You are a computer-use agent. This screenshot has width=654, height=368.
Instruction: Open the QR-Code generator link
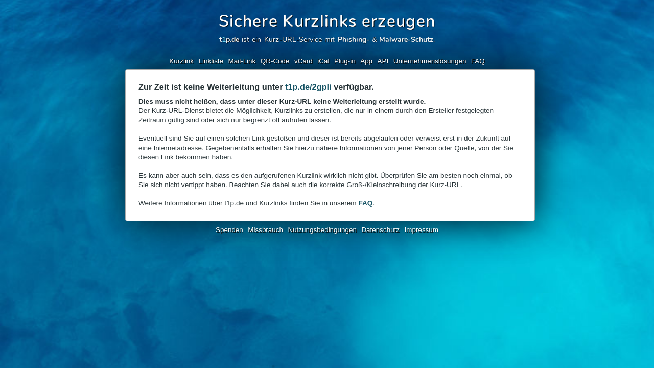[275, 61]
